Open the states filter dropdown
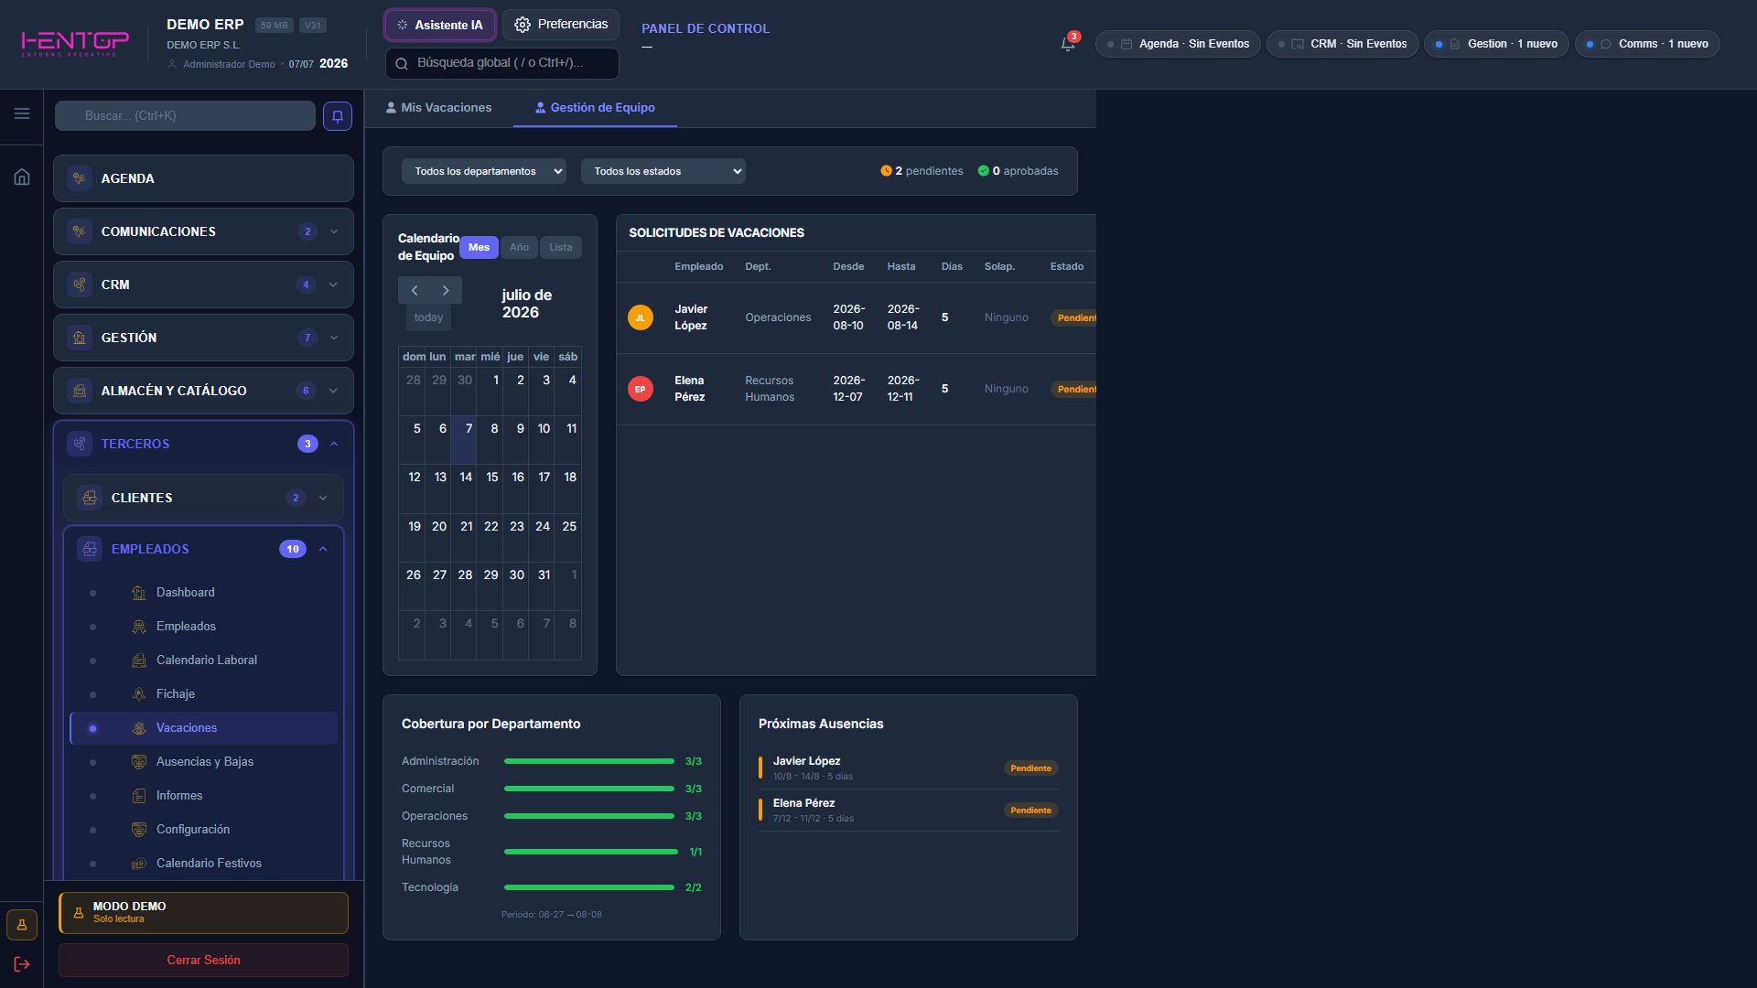The height and width of the screenshot is (988, 1757). (663, 171)
